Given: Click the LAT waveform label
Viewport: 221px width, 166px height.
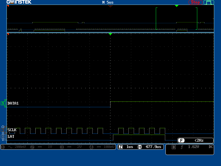Looking at the screenshot, I should click(11, 136).
